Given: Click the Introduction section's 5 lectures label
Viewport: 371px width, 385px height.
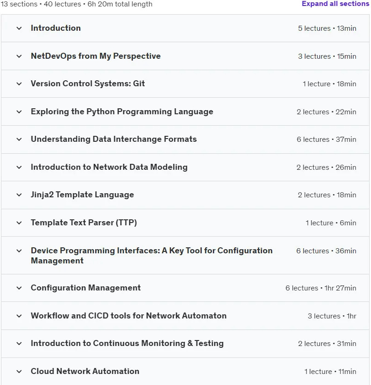Looking at the screenshot, I should coord(314,28).
